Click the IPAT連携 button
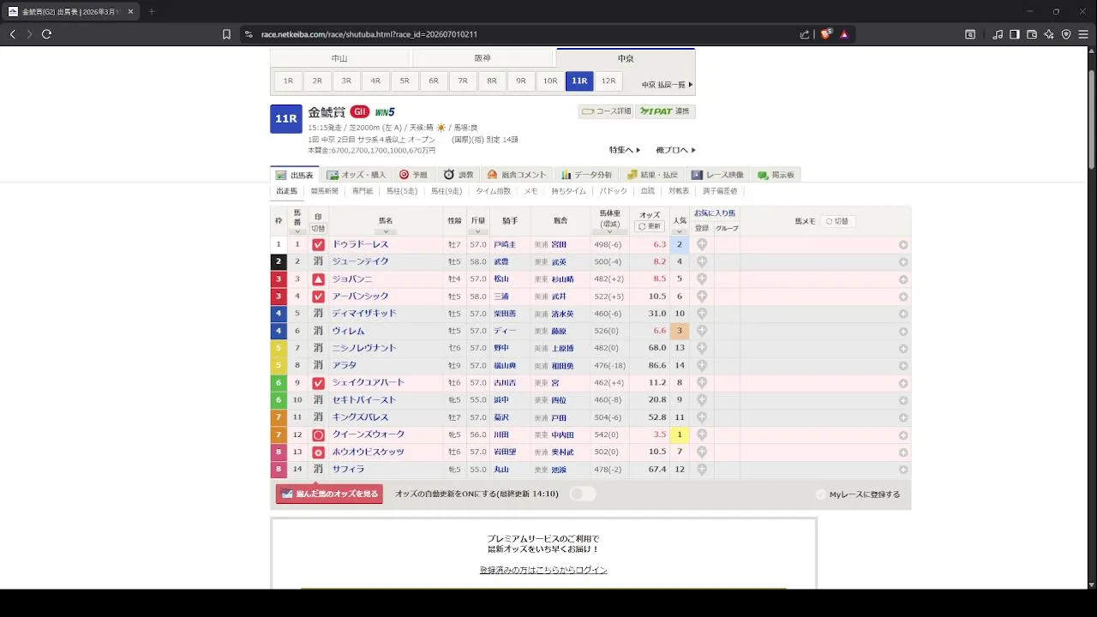Viewport: 1097px width, 617px height. (x=666, y=111)
